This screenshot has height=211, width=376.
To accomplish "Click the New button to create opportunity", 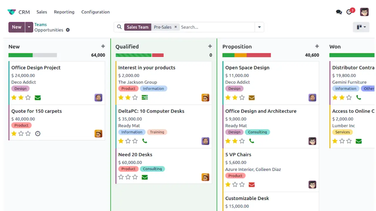I will pyautogui.click(x=16, y=27).
